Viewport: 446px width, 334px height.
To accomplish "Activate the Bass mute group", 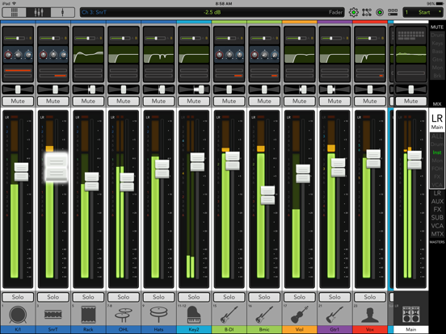I will tap(437, 52).
